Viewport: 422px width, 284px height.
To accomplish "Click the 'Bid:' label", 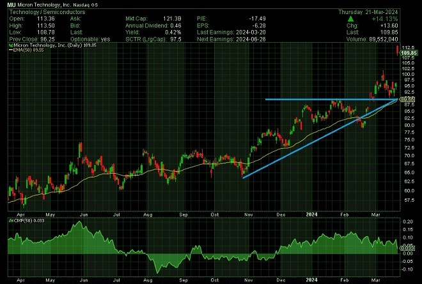I will point(75,26).
